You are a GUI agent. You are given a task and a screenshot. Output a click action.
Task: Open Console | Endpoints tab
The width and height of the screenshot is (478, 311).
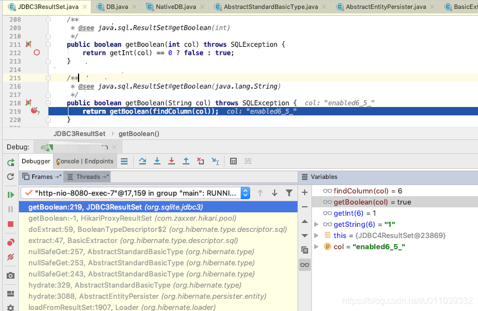pyautogui.click(x=85, y=161)
